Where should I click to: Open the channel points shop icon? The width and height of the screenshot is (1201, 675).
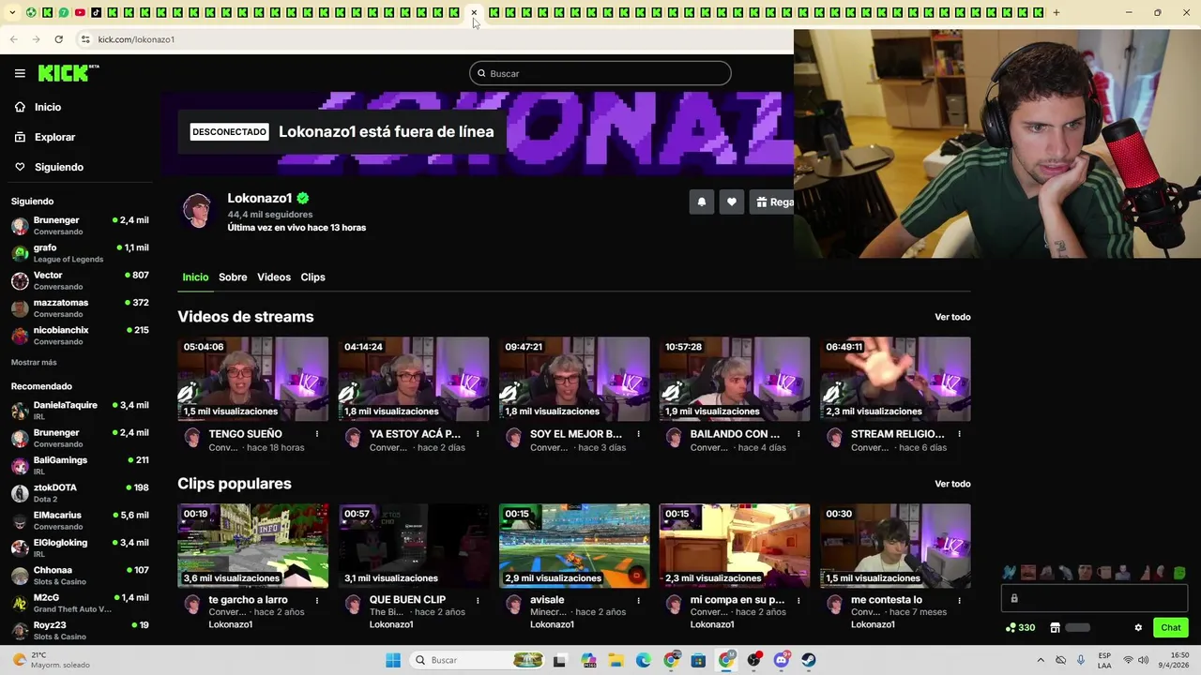(1055, 628)
